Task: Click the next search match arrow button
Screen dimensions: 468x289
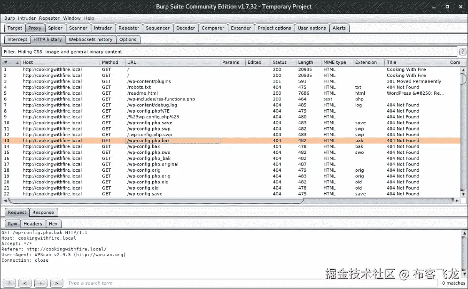Action: click(56, 283)
